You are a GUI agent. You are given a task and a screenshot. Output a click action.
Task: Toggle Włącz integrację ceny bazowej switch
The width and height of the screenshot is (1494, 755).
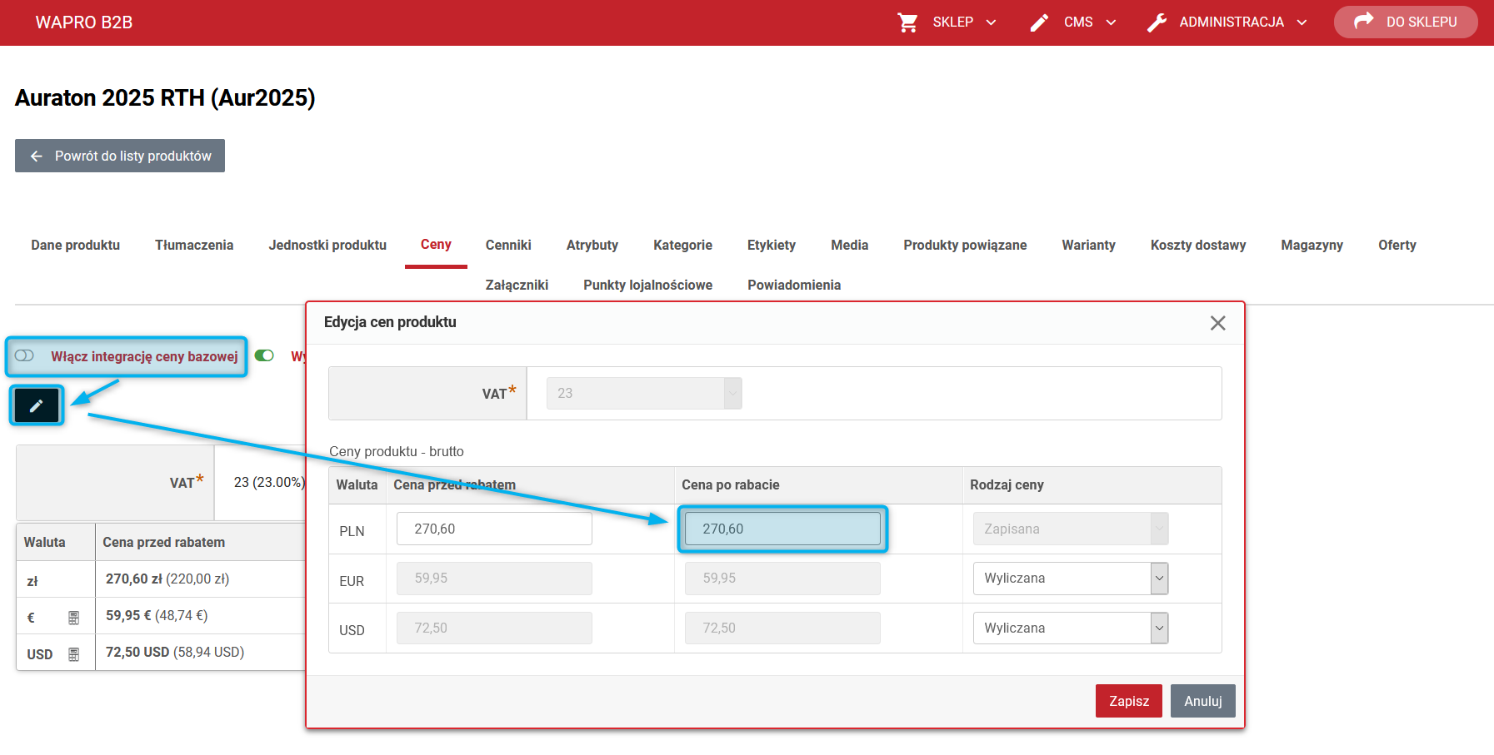click(x=24, y=355)
